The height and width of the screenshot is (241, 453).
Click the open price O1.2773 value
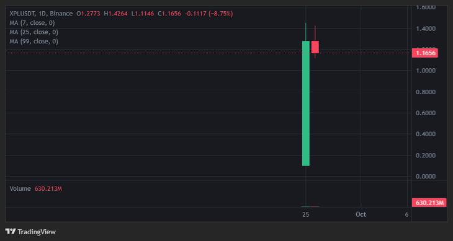pyautogui.click(x=88, y=14)
